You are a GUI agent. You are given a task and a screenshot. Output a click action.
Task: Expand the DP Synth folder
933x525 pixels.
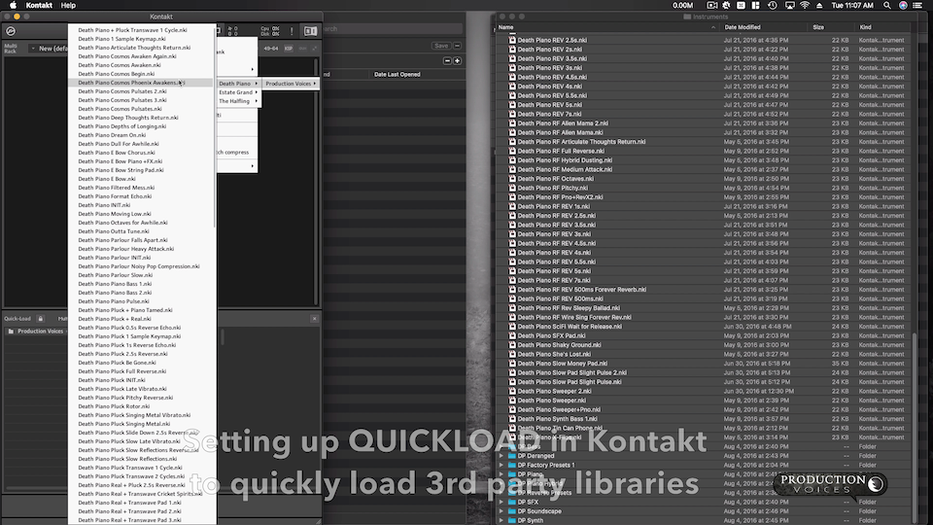tap(501, 520)
